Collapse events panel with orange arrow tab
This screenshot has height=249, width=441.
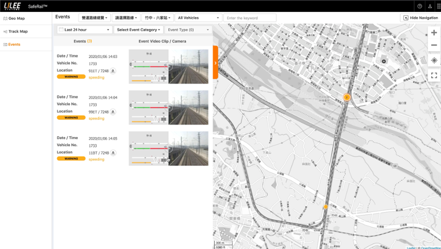215,63
